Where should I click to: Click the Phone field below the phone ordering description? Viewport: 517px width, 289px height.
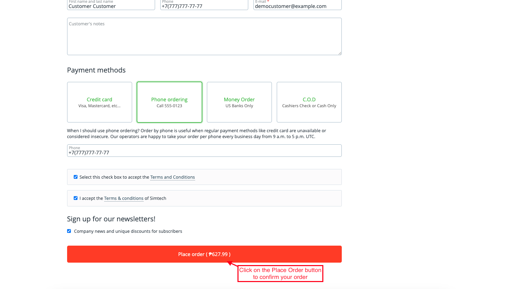(x=204, y=151)
